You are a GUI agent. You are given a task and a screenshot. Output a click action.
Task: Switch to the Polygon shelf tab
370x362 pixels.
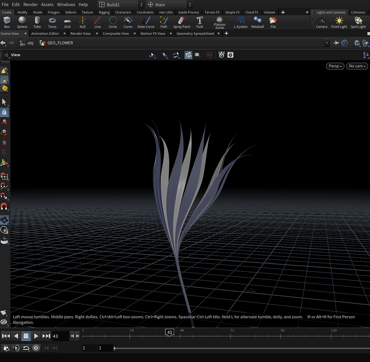coord(54,12)
